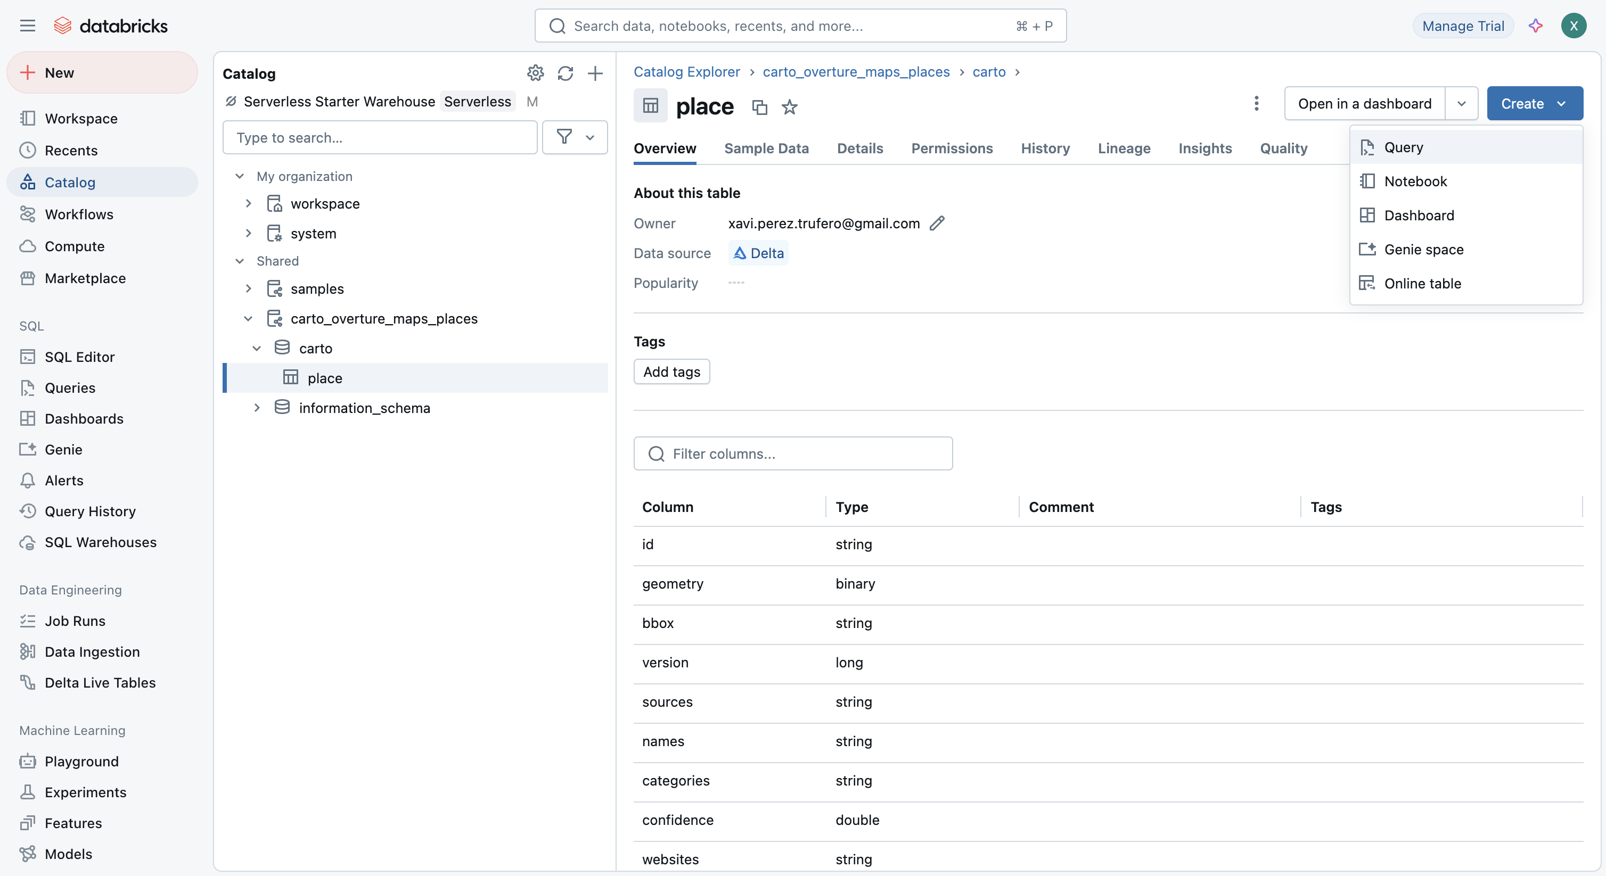This screenshot has height=876, width=1606.
Task: Collapse the carto_overture_maps_places catalog
Action: pos(248,318)
